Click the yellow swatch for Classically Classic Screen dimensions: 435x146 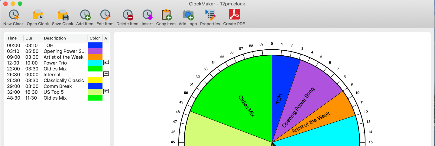click(95, 80)
